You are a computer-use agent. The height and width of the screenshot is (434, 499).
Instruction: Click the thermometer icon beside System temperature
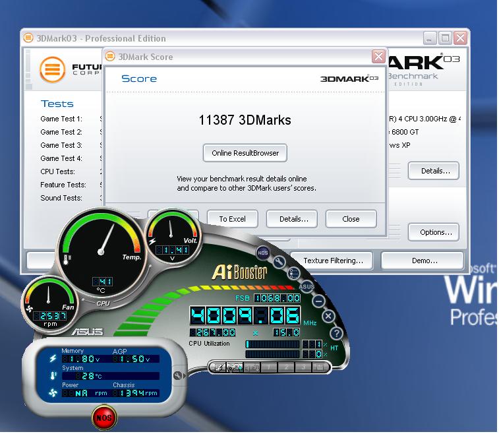(x=53, y=376)
